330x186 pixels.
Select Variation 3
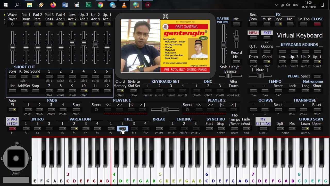coord(86,129)
